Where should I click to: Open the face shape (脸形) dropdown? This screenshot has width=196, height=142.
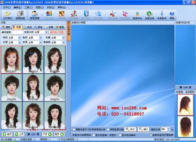click(40, 38)
